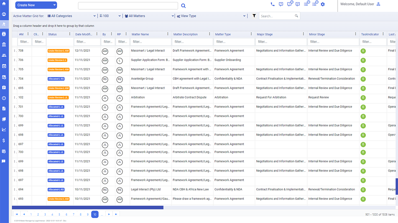Click the 'Avantedge Group' matter name
The height and width of the screenshot is (223, 398).
142,79
